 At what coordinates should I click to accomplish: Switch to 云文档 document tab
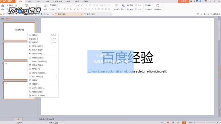(x=46, y=14)
